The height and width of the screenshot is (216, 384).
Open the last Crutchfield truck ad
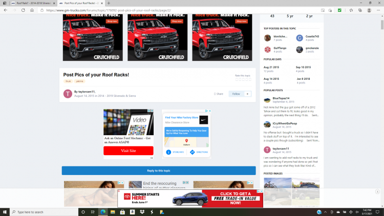(x=222, y=37)
